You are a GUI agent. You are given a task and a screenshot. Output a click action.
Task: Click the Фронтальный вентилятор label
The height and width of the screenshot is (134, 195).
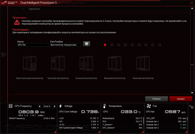[x=30, y=78]
